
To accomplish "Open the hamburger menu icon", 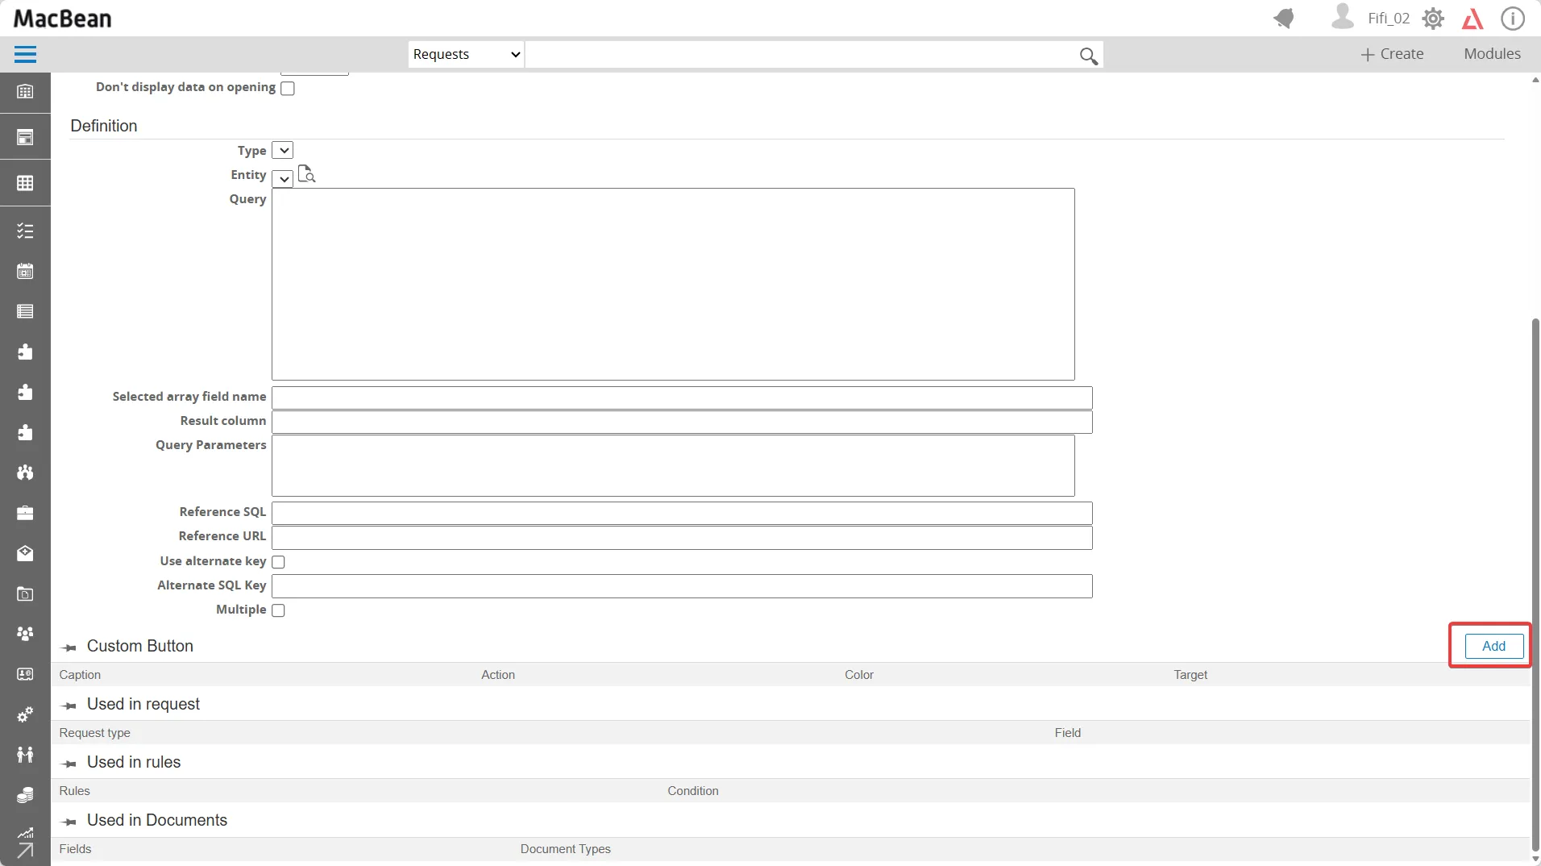I will point(25,55).
